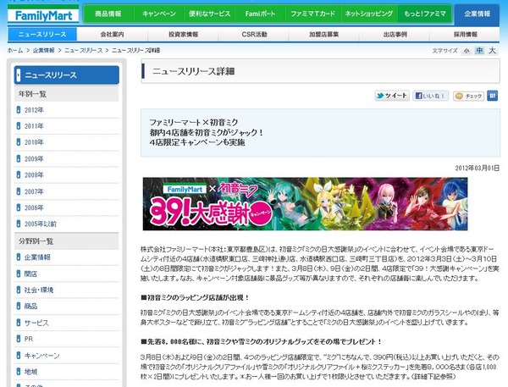508x387 pixels.
Task: Open 2007年 news list
Action: coord(34,191)
